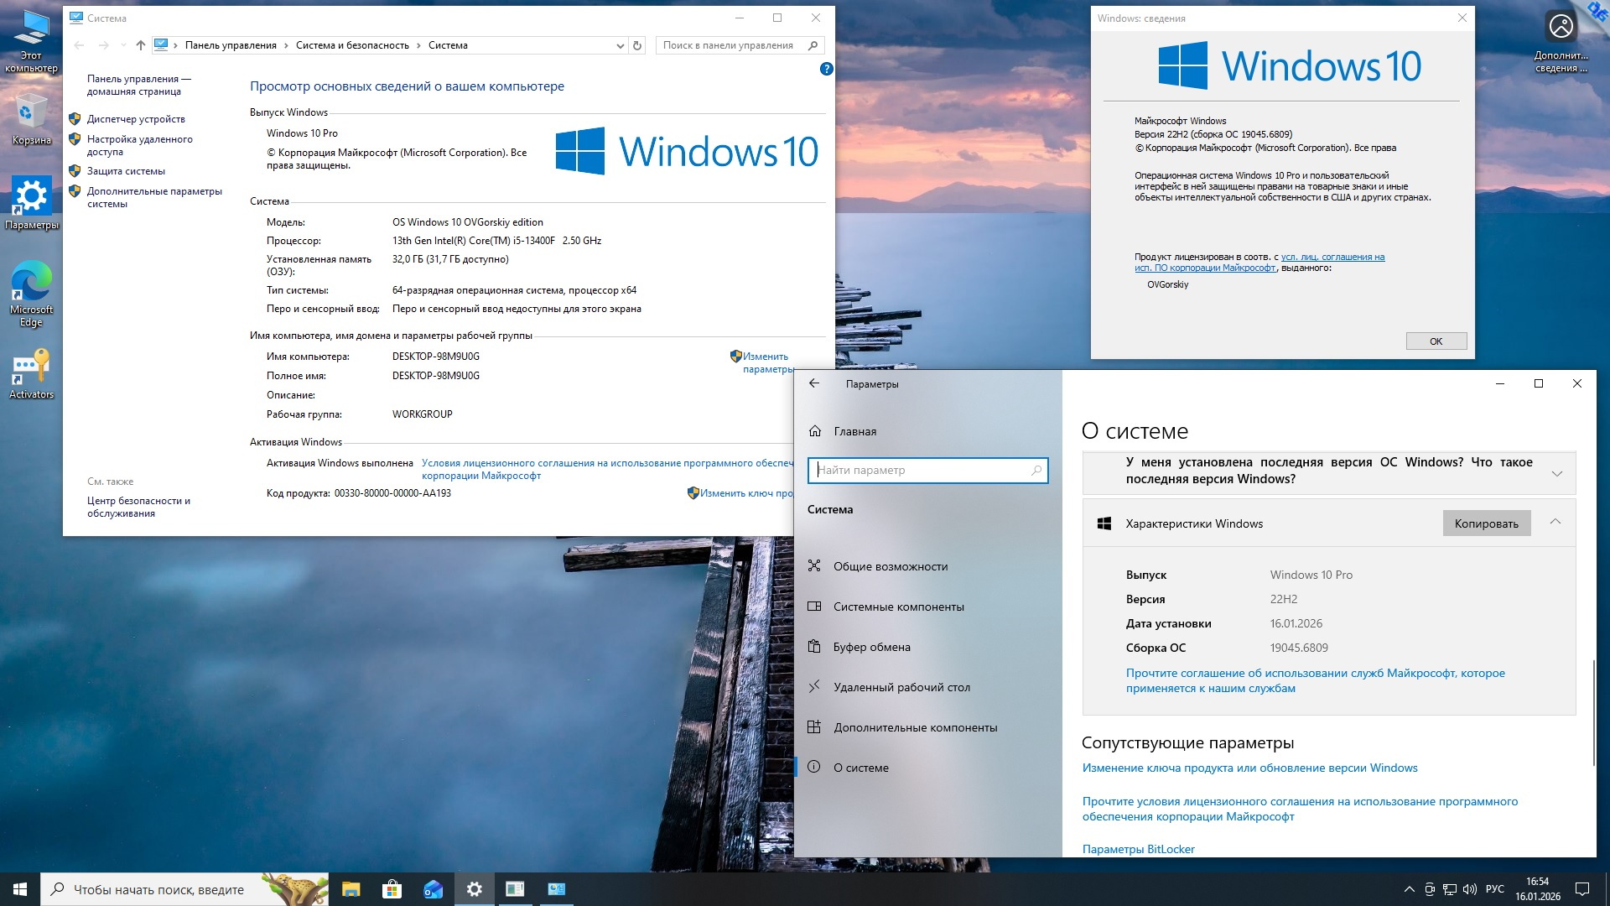
Task: Go up one level in the Control Panel
Action: (x=140, y=45)
